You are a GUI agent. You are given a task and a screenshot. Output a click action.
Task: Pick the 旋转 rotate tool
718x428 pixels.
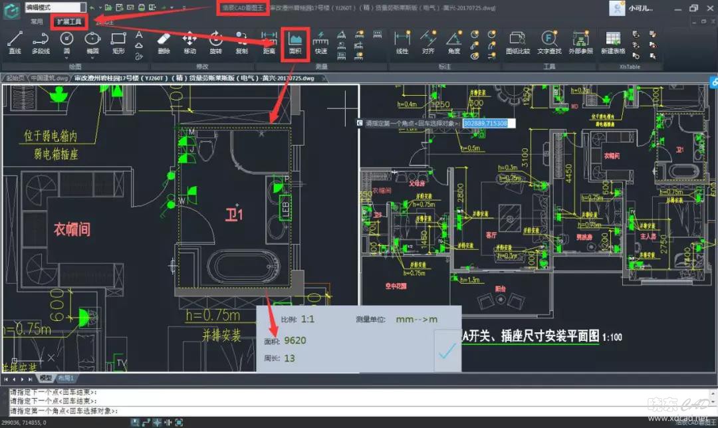pyautogui.click(x=215, y=43)
